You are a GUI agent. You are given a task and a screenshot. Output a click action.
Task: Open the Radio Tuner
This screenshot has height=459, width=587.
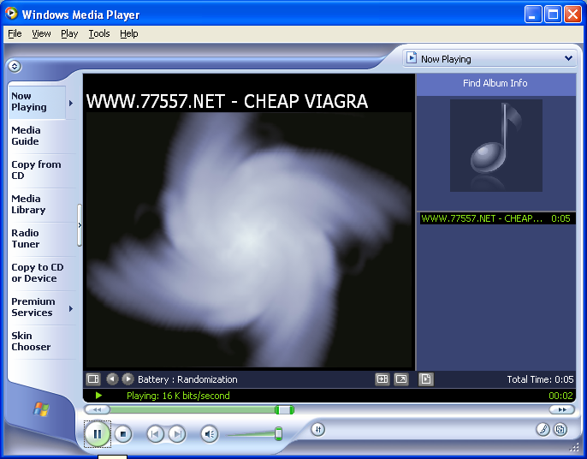coord(42,239)
